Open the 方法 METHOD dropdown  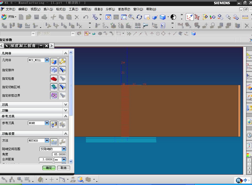[x=47, y=141]
